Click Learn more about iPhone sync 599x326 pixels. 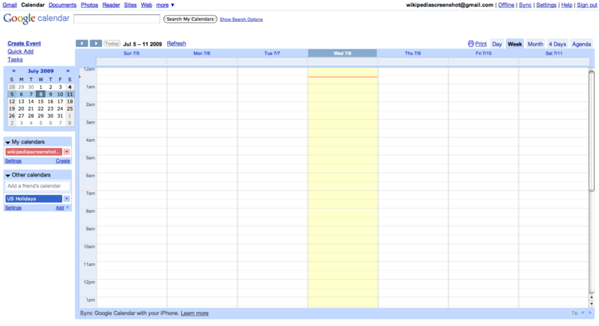195,313
